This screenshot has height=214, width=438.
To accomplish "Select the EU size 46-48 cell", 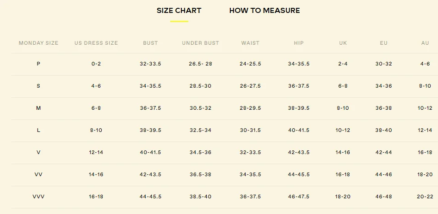I will 383,196.
